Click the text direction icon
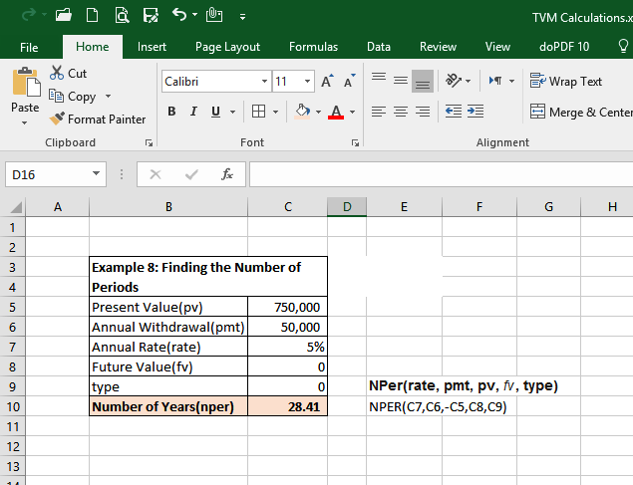The image size is (633, 485). 495,81
